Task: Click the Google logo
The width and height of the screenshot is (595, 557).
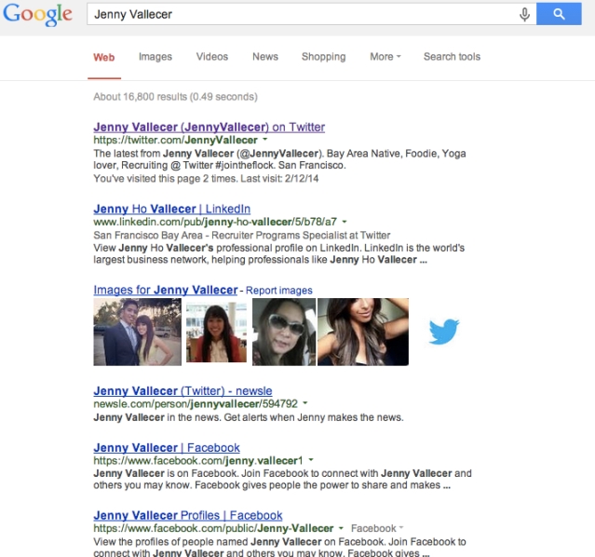Action: point(37,14)
